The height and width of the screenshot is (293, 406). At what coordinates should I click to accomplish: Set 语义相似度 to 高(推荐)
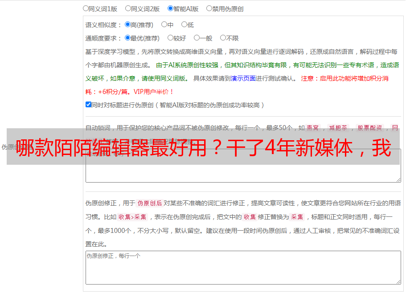[x=127, y=24]
